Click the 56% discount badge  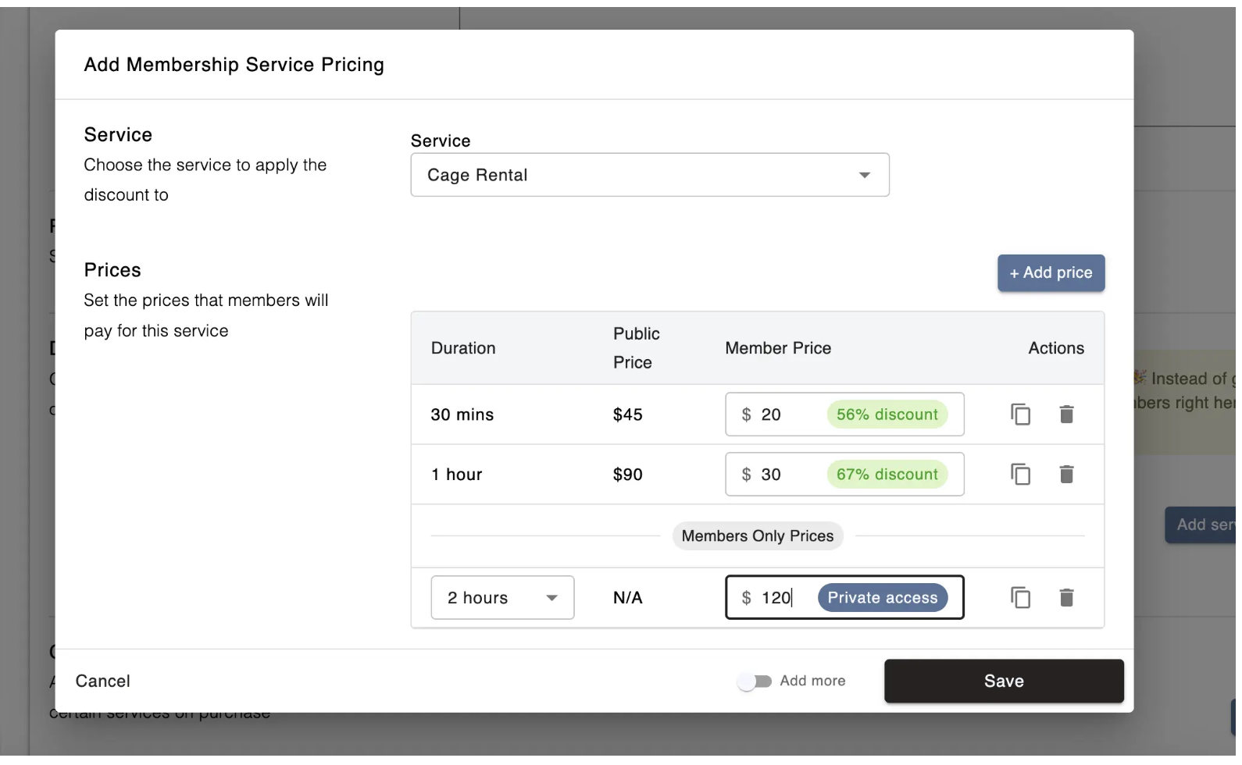tap(887, 415)
